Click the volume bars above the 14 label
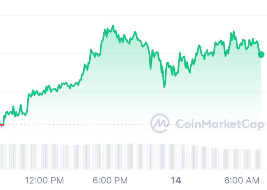This screenshot has height=190, width=267. [176, 157]
